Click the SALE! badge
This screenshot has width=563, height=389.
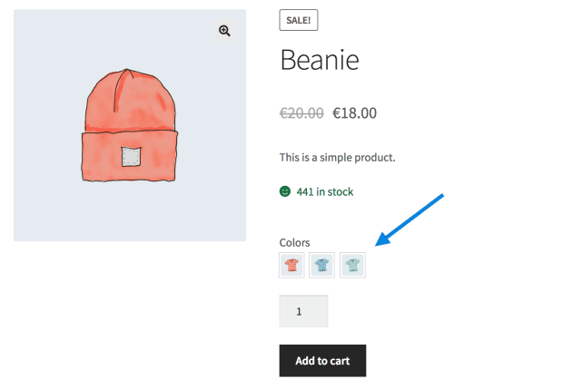click(x=298, y=21)
